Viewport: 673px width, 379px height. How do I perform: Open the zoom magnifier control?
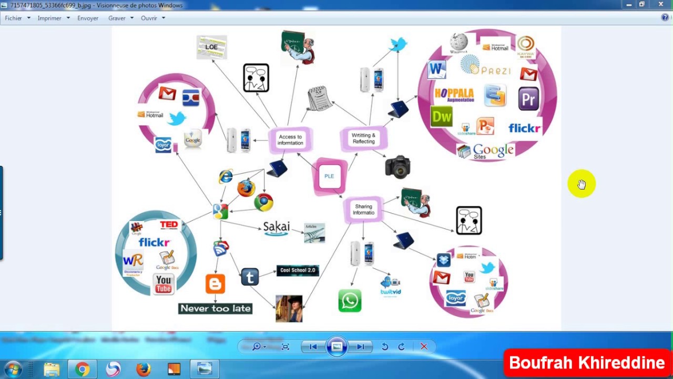pos(259,346)
